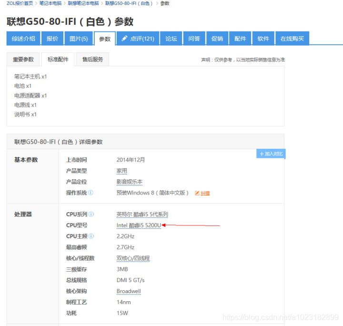The height and width of the screenshot is (326, 343).
Task: Open Intel 酷睿i5 5200U link
Action: [139, 225]
